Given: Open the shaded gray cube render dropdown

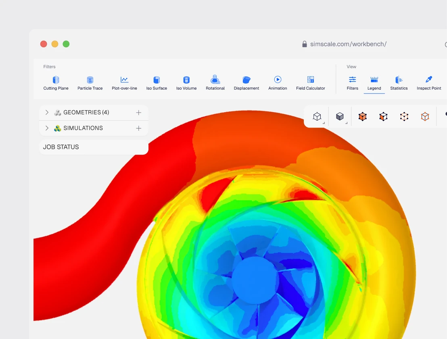Looking at the screenshot, I should [x=340, y=116].
